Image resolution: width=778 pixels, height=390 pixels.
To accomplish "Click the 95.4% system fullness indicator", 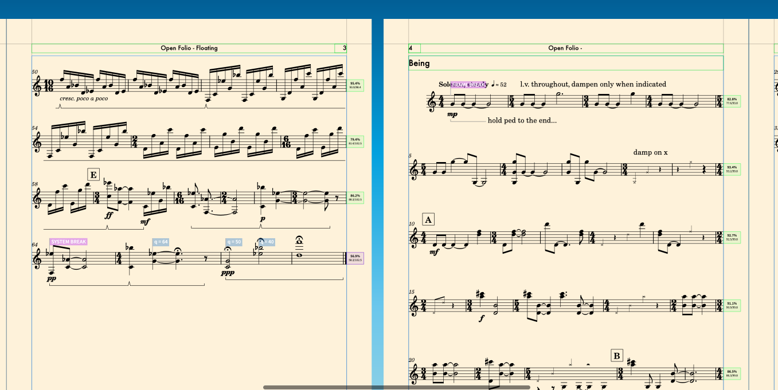I will [x=355, y=86].
